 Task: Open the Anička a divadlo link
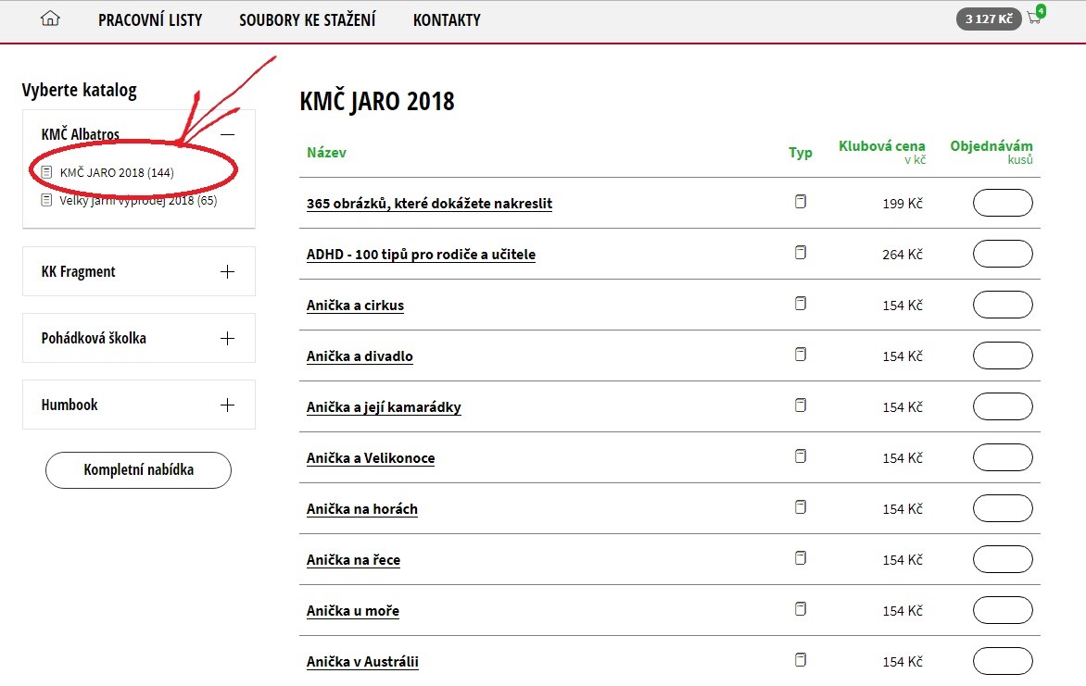tap(360, 356)
